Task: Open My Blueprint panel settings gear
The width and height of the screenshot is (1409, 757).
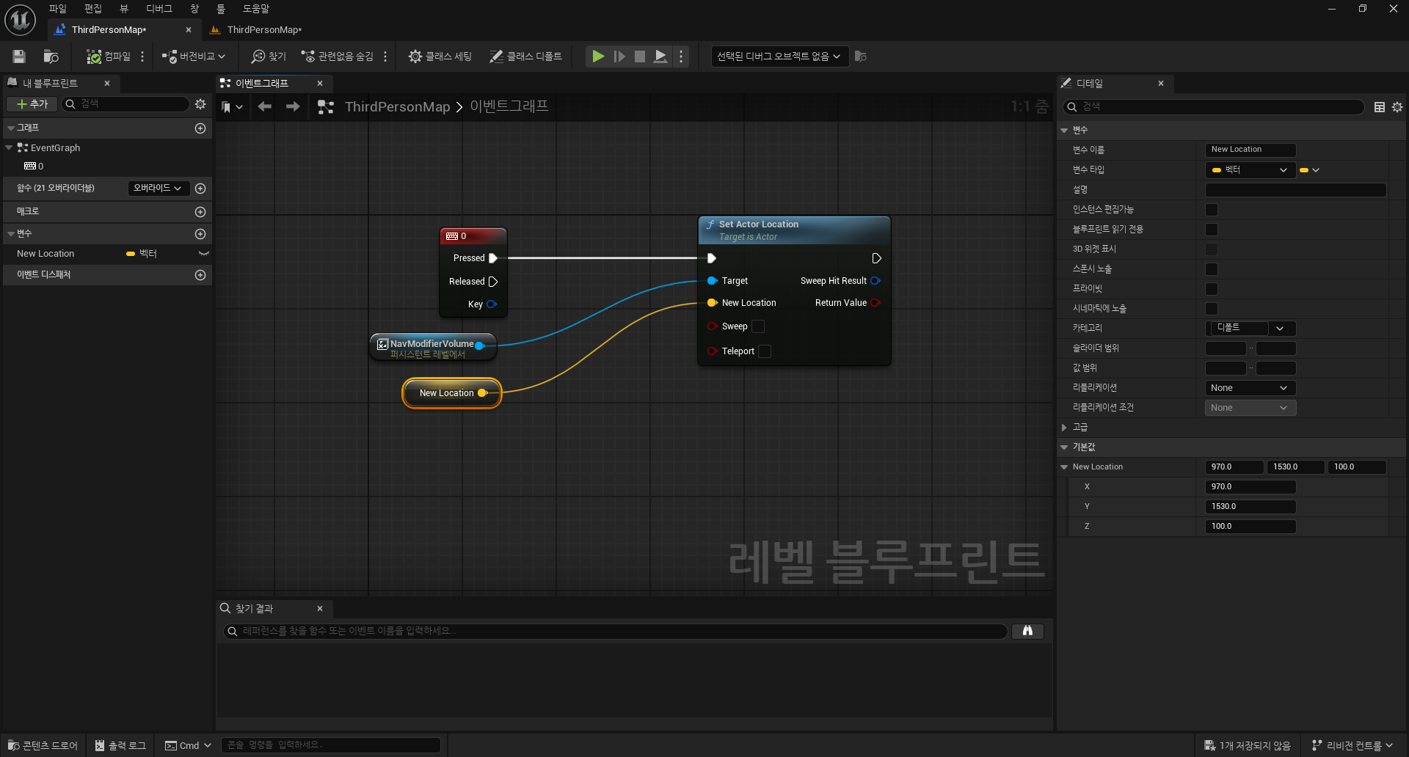Action: point(200,104)
